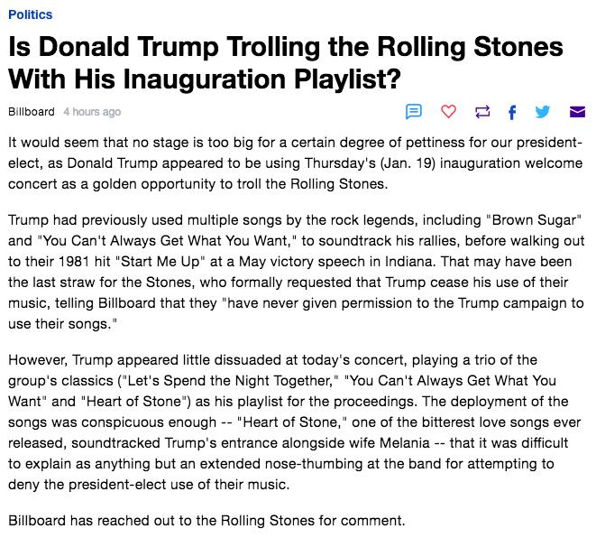Reblog the article using the arrows icon

click(x=482, y=112)
